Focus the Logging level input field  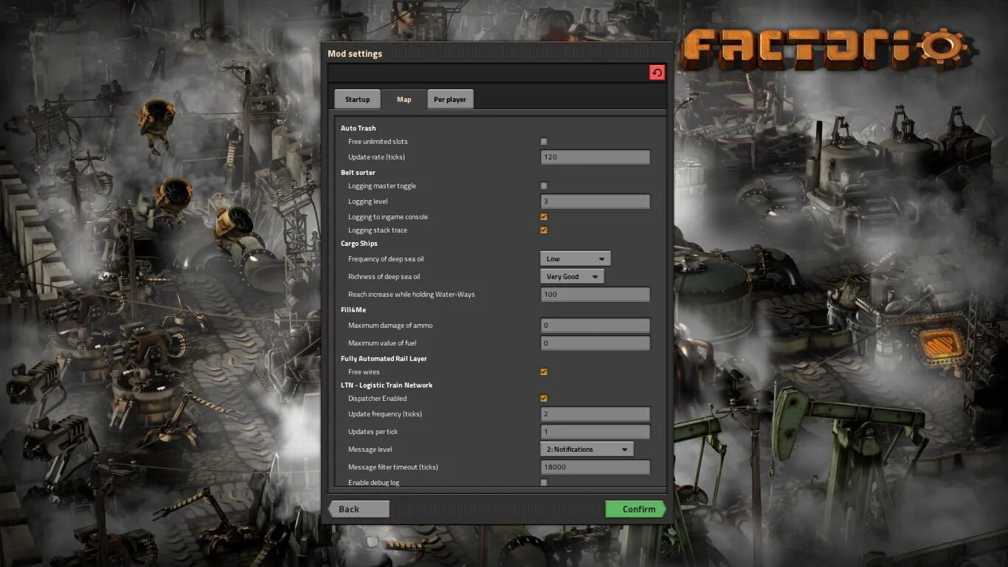click(595, 202)
